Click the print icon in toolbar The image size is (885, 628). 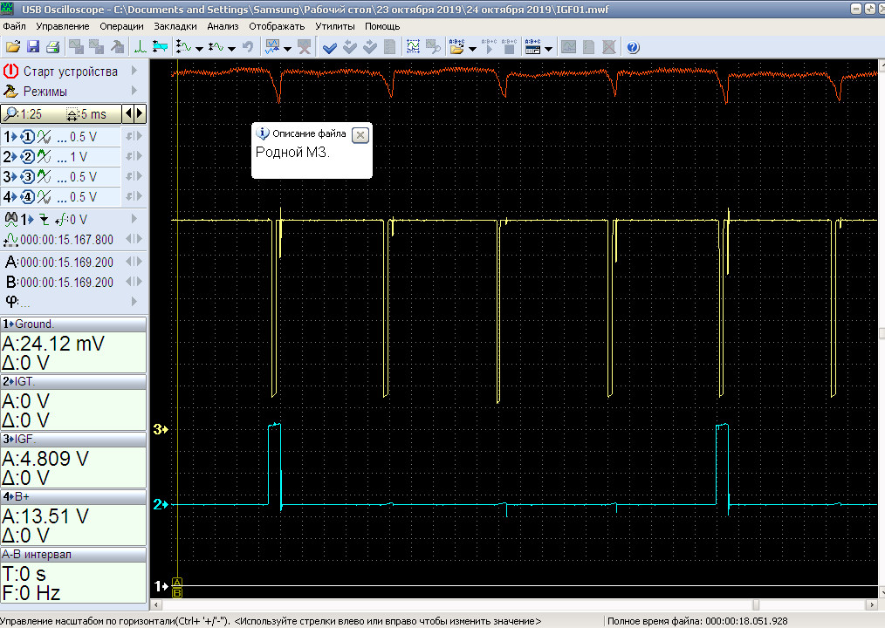point(52,47)
